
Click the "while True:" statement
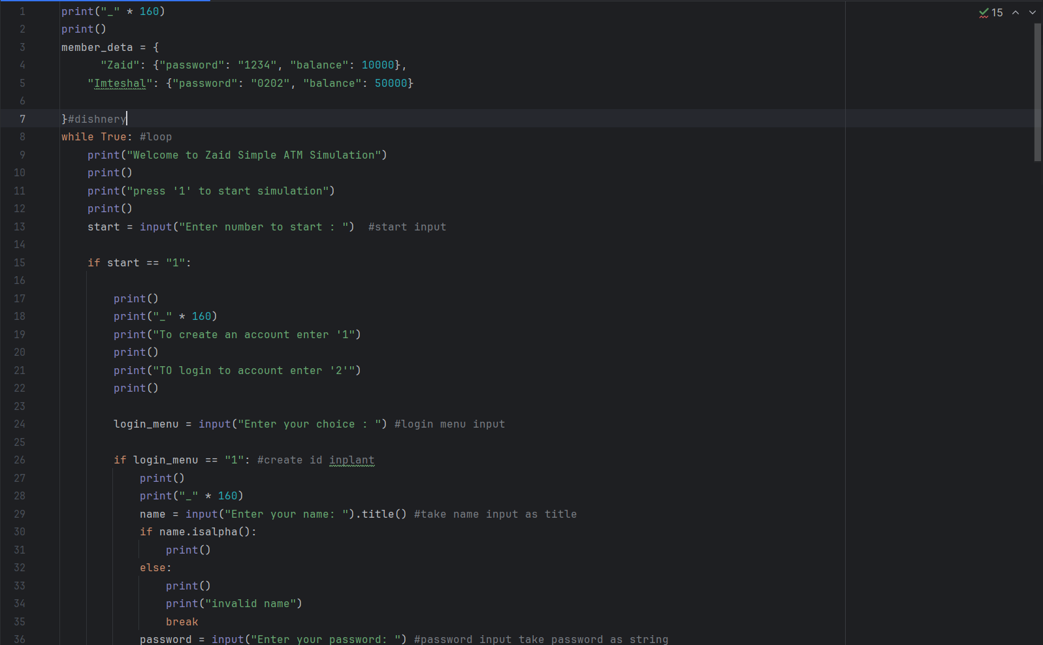(97, 137)
